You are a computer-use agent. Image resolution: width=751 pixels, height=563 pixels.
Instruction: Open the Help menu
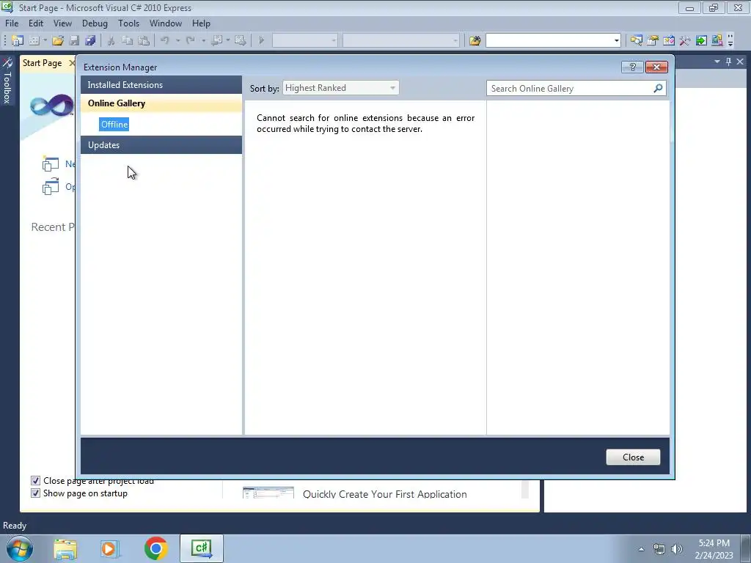tap(201, 23)
